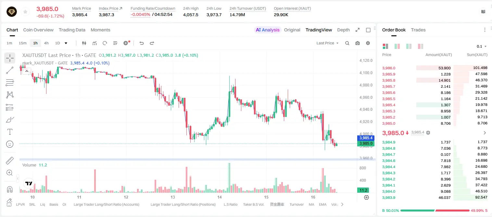The width and height of the screenshot is (492, 217).
Task: Select the trend line drawing tool
Action: coord(10,70)
